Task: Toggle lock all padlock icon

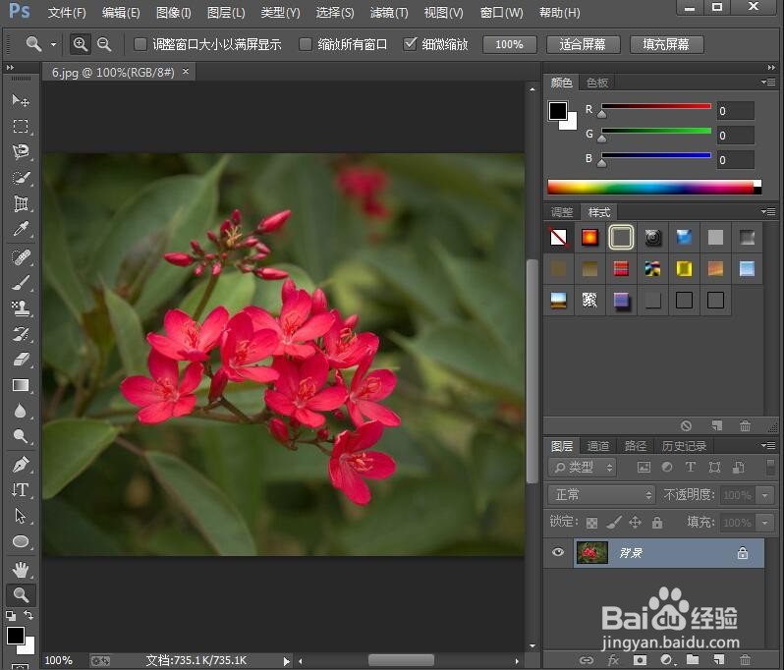Action: point(657,523)
